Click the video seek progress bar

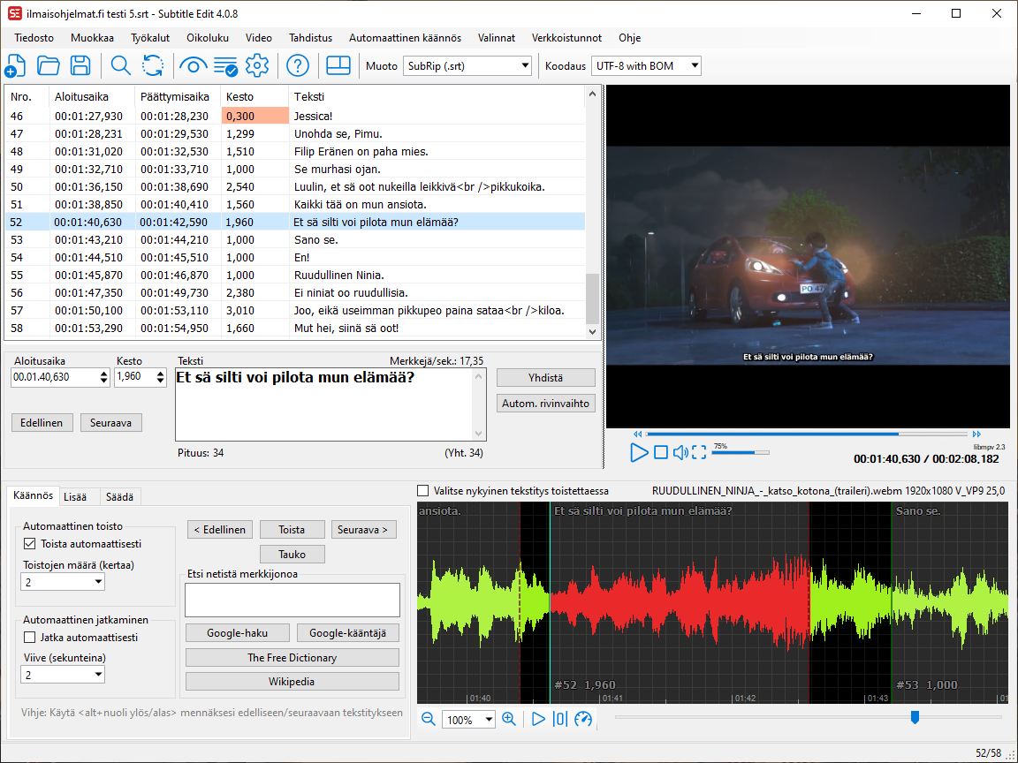[806, 434]
